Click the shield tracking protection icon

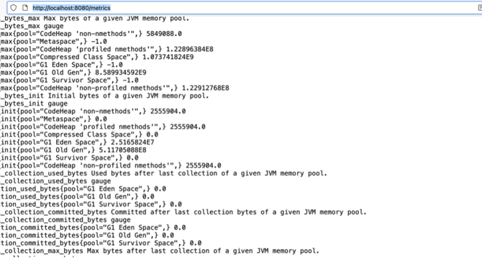tap(13, 8)
